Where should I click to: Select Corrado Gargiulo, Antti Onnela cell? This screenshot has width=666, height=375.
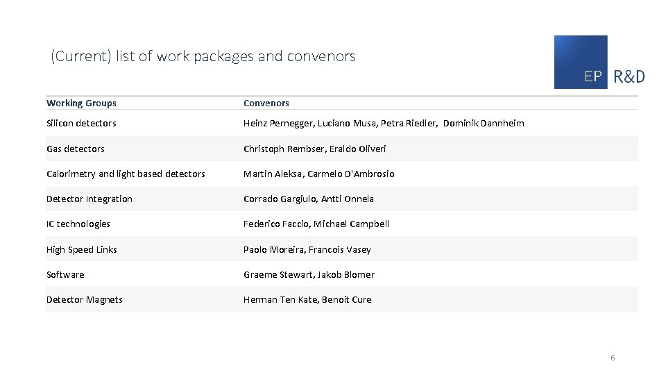(x=308, y=199)
